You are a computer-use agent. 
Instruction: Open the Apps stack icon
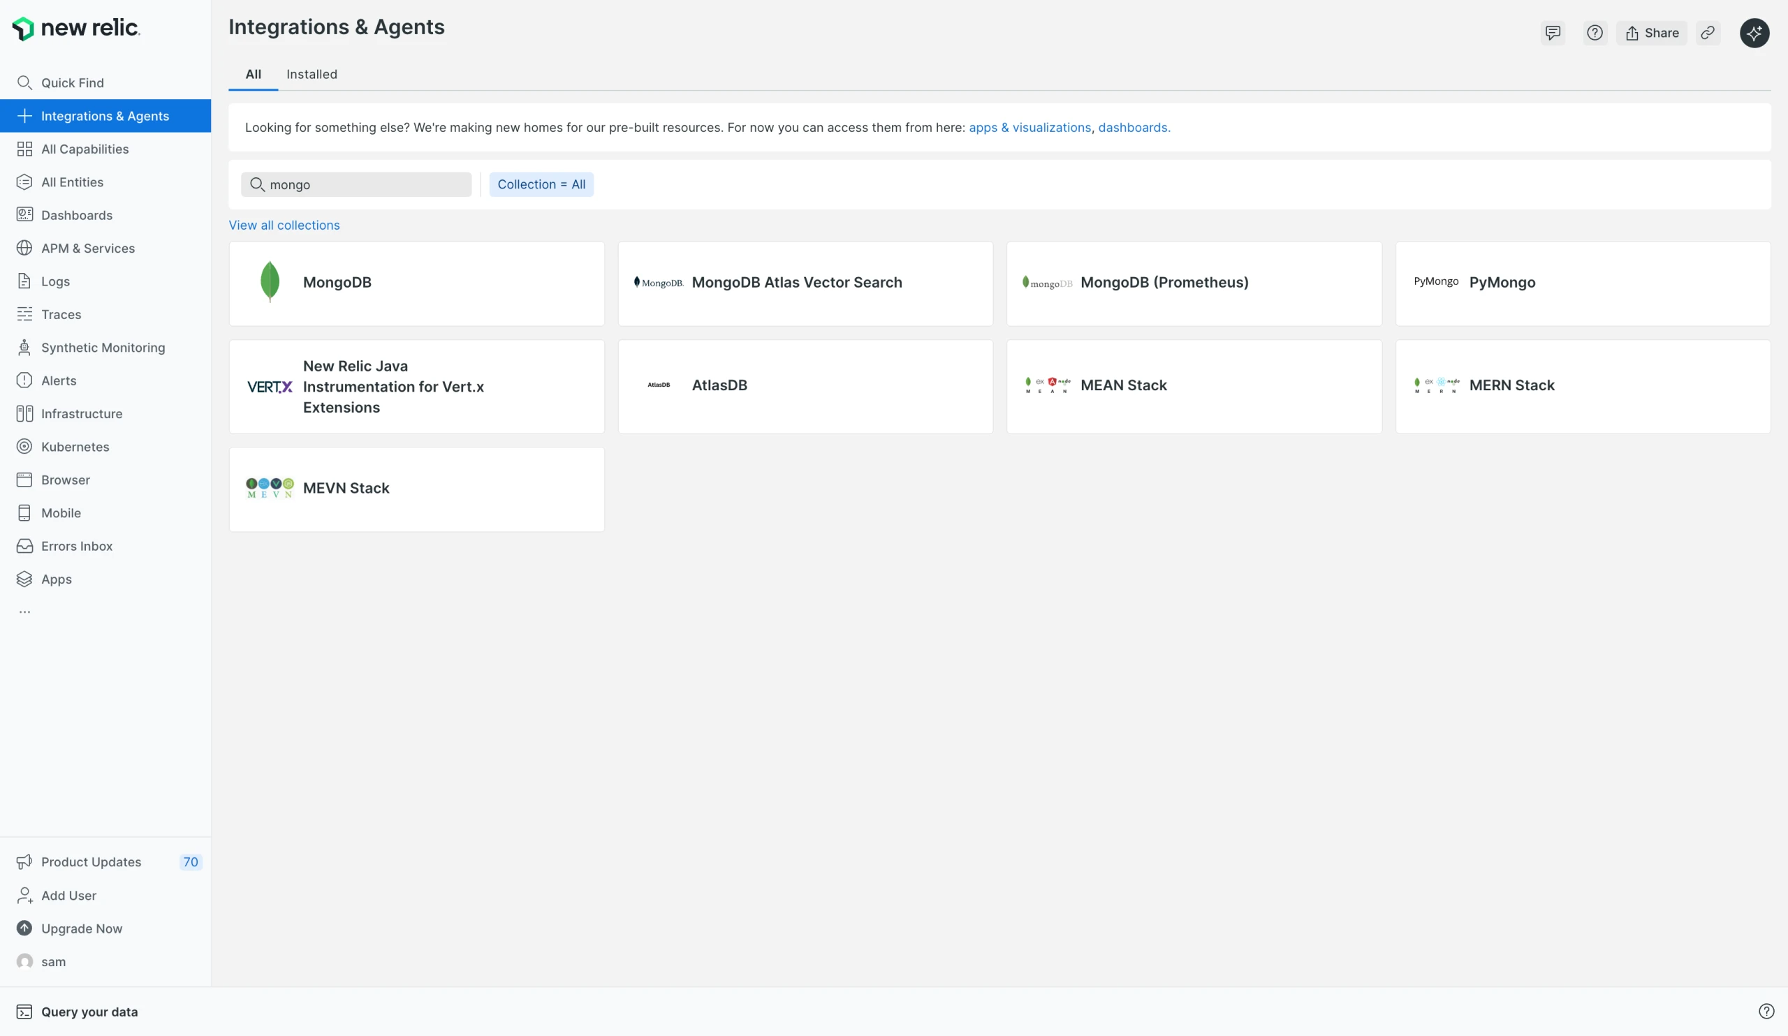(24, 579)
